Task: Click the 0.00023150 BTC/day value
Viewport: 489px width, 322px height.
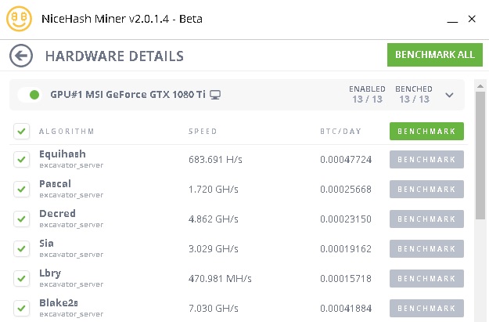Action: pos(346,219)
